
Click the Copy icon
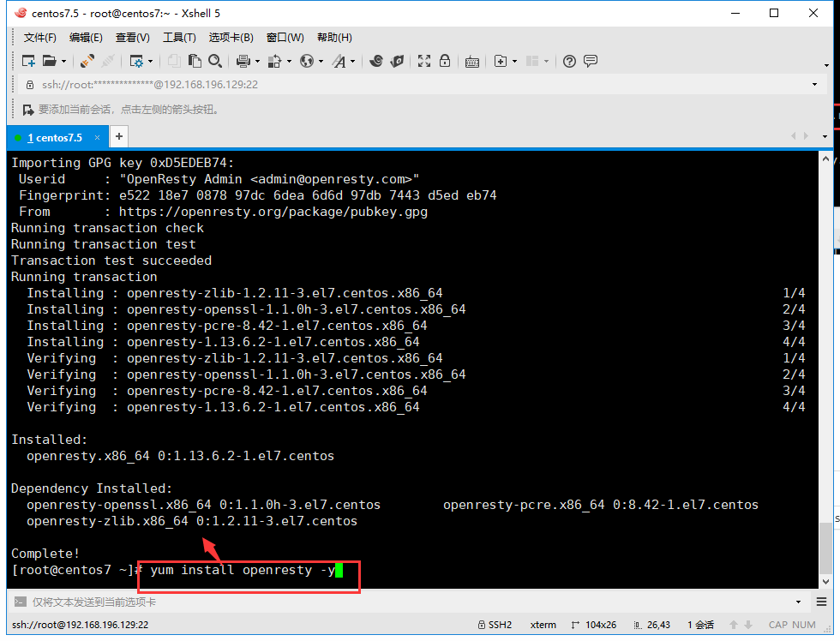(x=174, y=61)
